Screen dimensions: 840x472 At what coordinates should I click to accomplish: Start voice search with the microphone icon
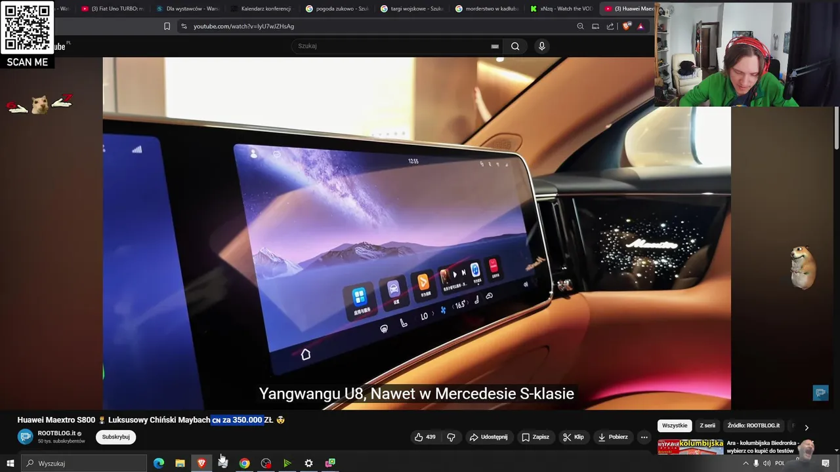(541, 46)
